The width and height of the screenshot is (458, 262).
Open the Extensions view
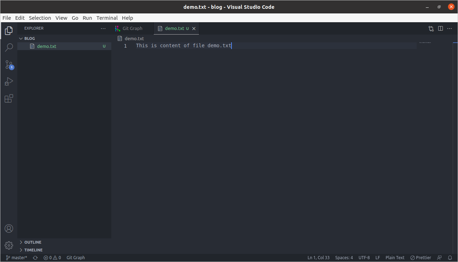pos(9,98)
